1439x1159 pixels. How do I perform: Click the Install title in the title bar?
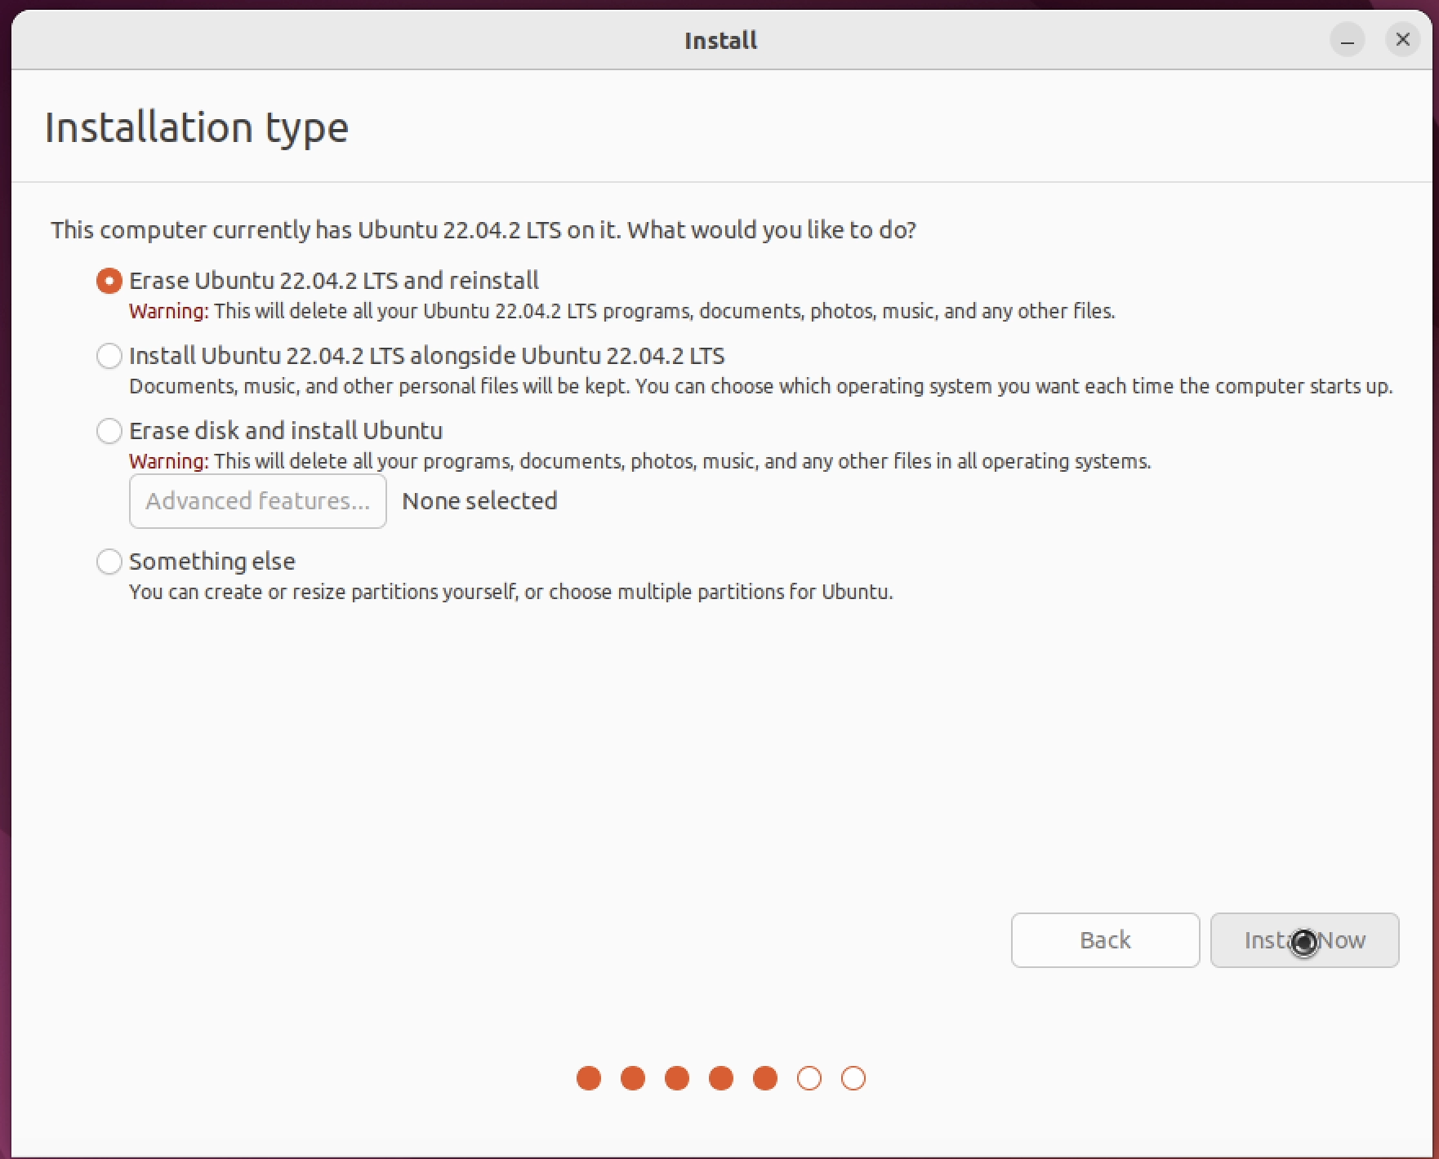pyautogui.click(x=720, y=41)
